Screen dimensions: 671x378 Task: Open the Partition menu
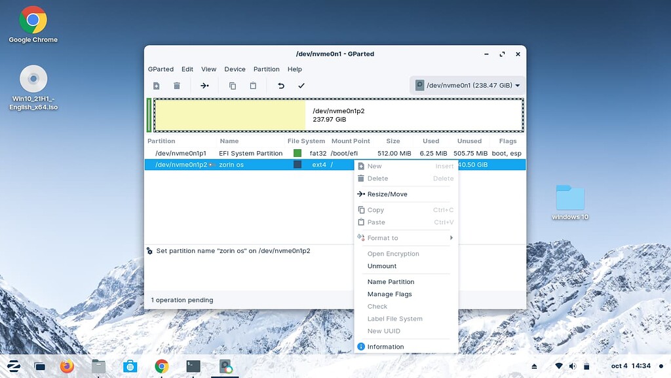[266, 69]
